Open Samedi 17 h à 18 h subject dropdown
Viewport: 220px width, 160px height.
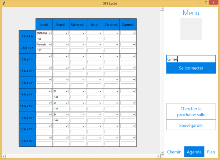[x=128, y=138]
